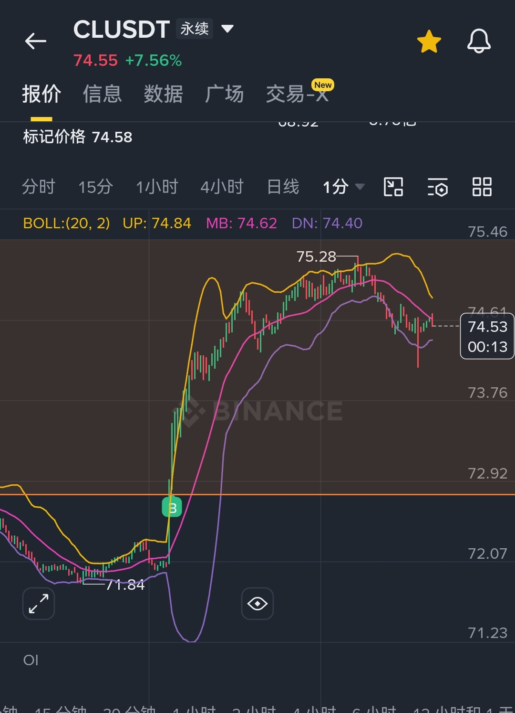Open price alert bell icon

click(x=479, y=41)
